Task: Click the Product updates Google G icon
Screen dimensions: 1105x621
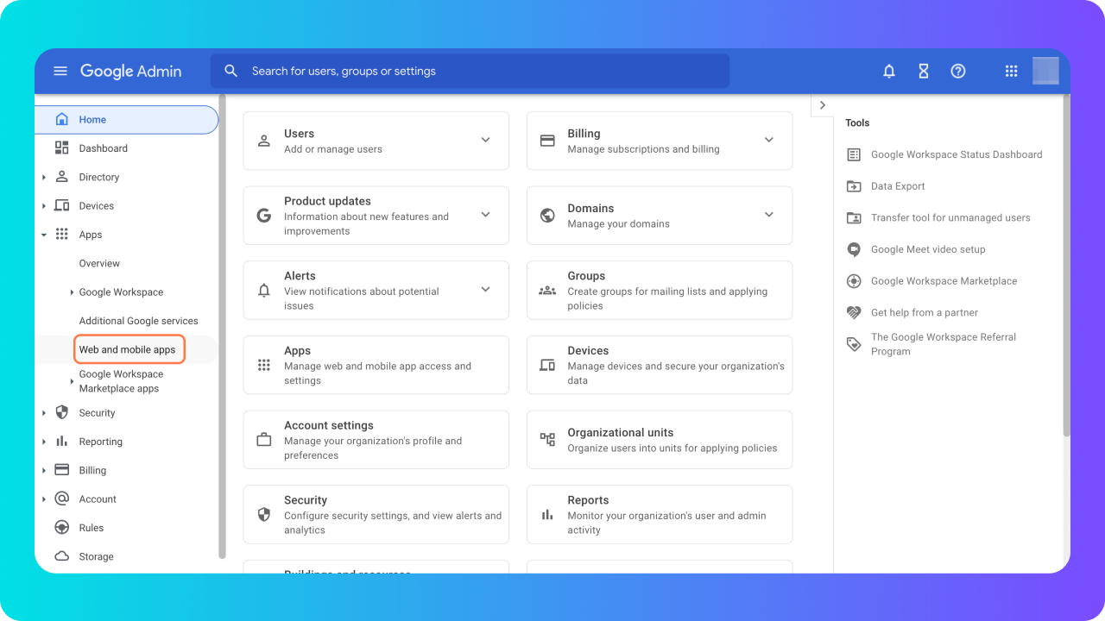Action: [x=264, y=216]
